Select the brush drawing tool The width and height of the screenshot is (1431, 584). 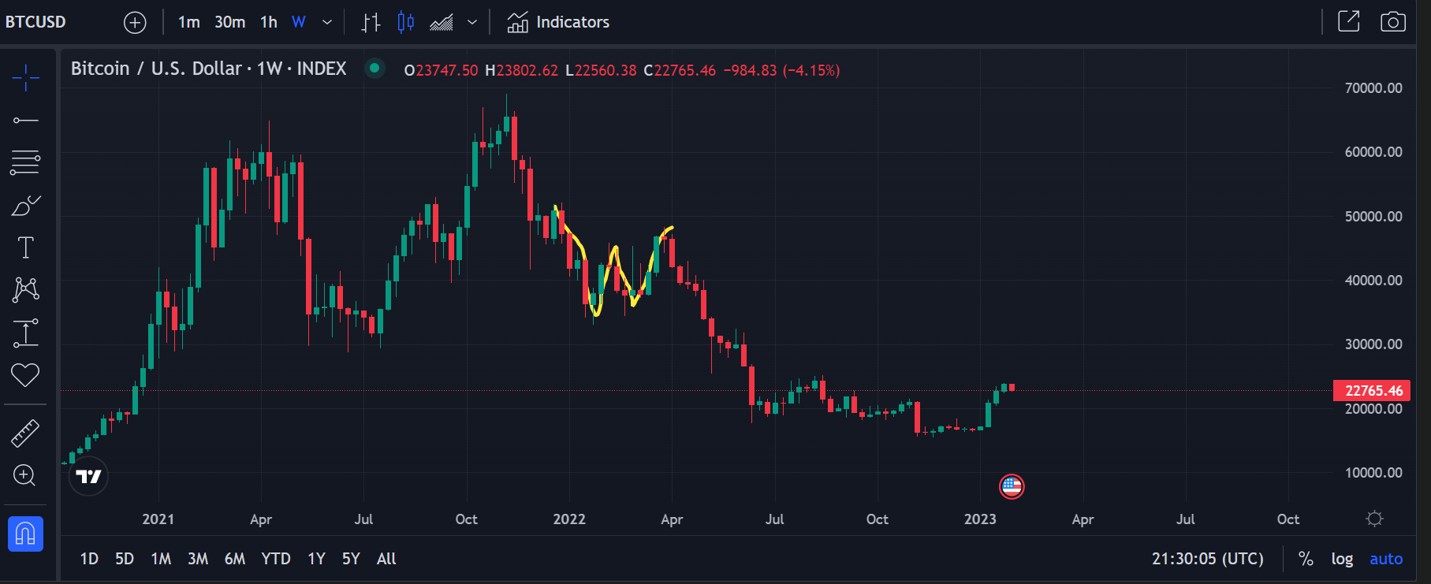coord(26,206)
